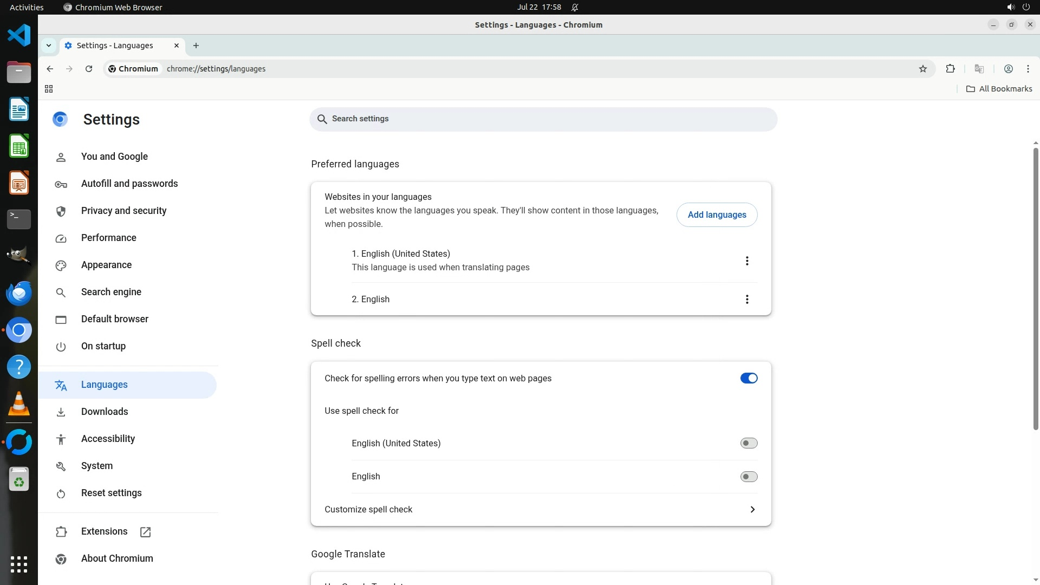
Task: Open the Extensions puzzle icon in toolbar
Action: click(x=950, y=69)
